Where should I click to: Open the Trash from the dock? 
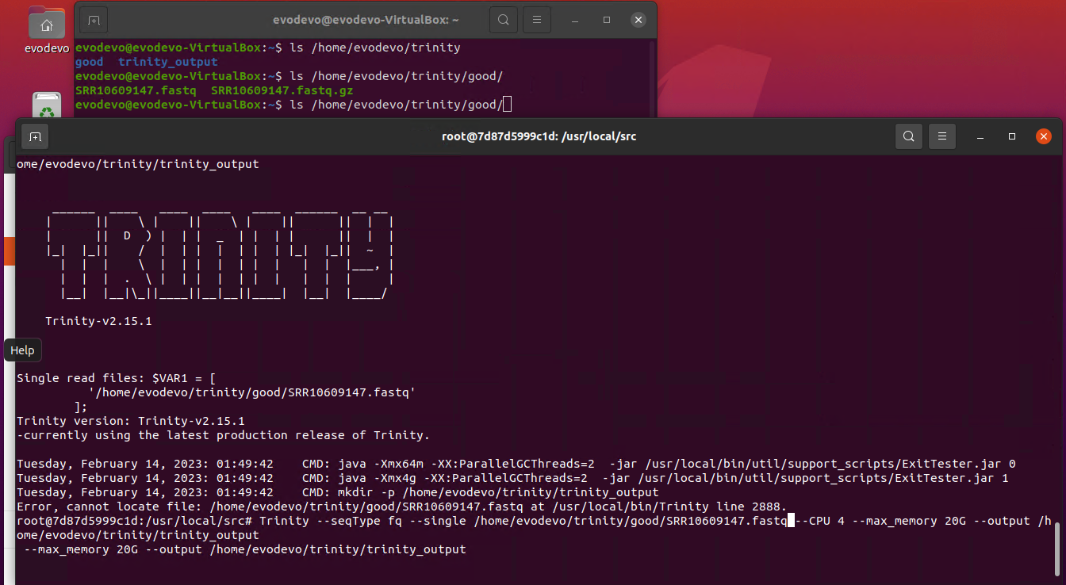click(46, 104)
